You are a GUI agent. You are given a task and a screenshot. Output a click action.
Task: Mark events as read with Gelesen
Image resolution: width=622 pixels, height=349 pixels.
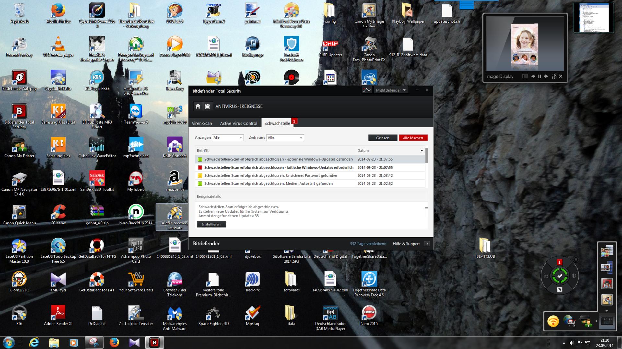(x=383, y=138)
